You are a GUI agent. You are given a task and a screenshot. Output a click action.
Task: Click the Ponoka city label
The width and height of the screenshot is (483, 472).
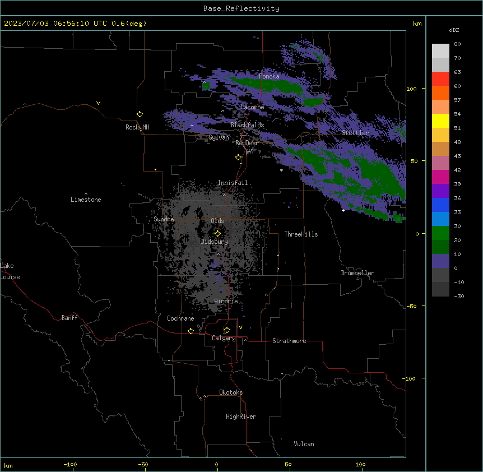click(x=269, y=76)
